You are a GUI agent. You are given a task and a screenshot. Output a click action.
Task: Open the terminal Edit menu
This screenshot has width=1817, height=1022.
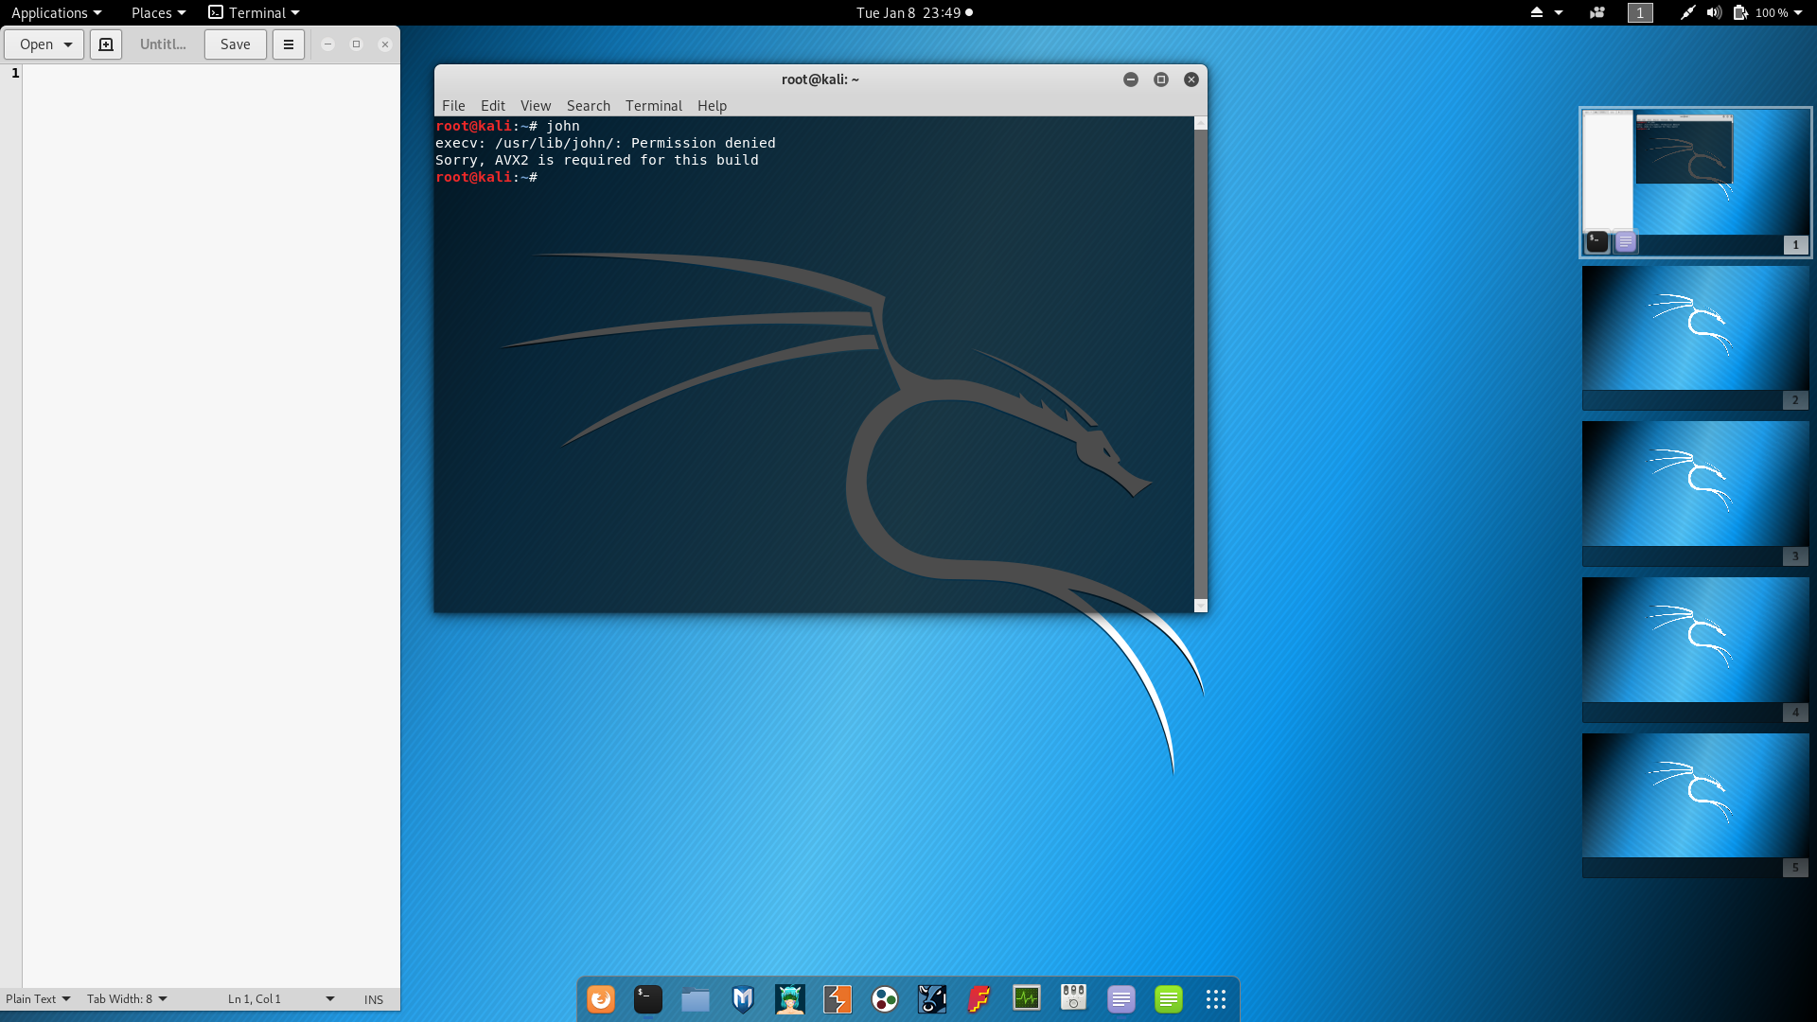click(493, 106)
